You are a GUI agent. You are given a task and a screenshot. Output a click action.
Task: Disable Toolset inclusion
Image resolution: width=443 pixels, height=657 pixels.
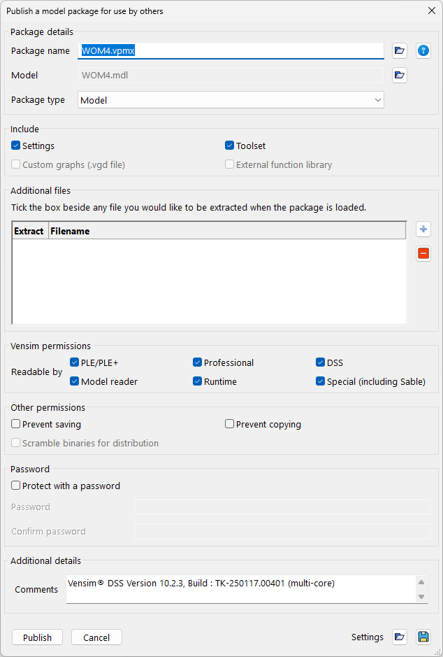click(x=229, y=146)
